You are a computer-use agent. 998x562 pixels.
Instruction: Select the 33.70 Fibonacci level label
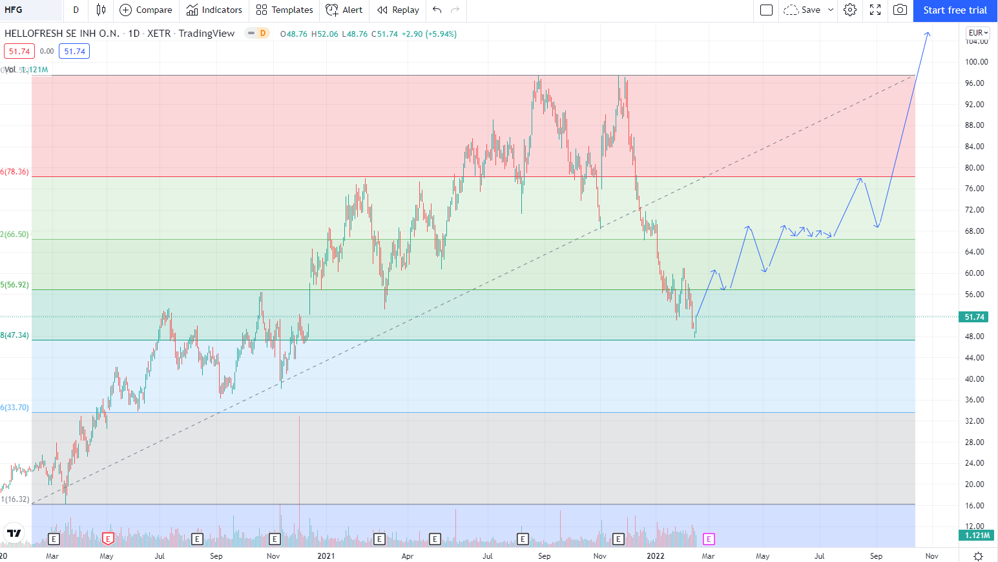click(x=15, y=408)
